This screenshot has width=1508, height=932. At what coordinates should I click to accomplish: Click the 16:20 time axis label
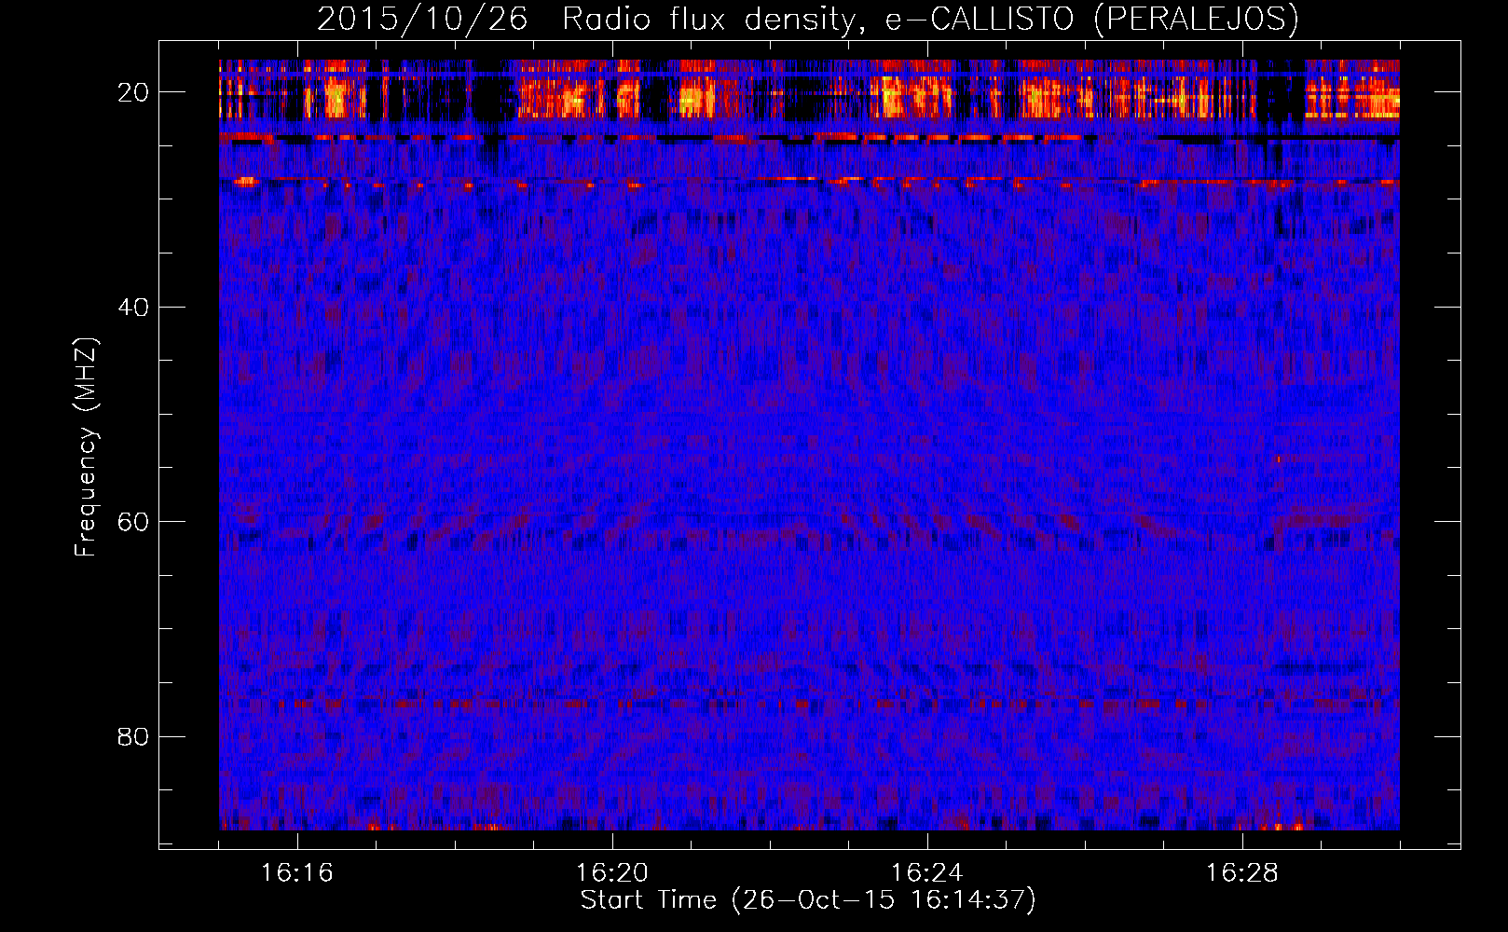612,873
